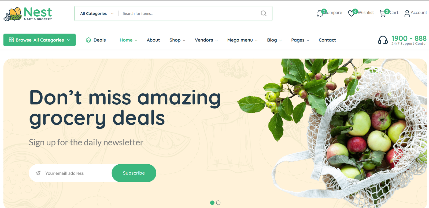The image size is (429, 208).
Task: Click the search magnifier icon
Action: pyautogui.click(x=264, y=13)
